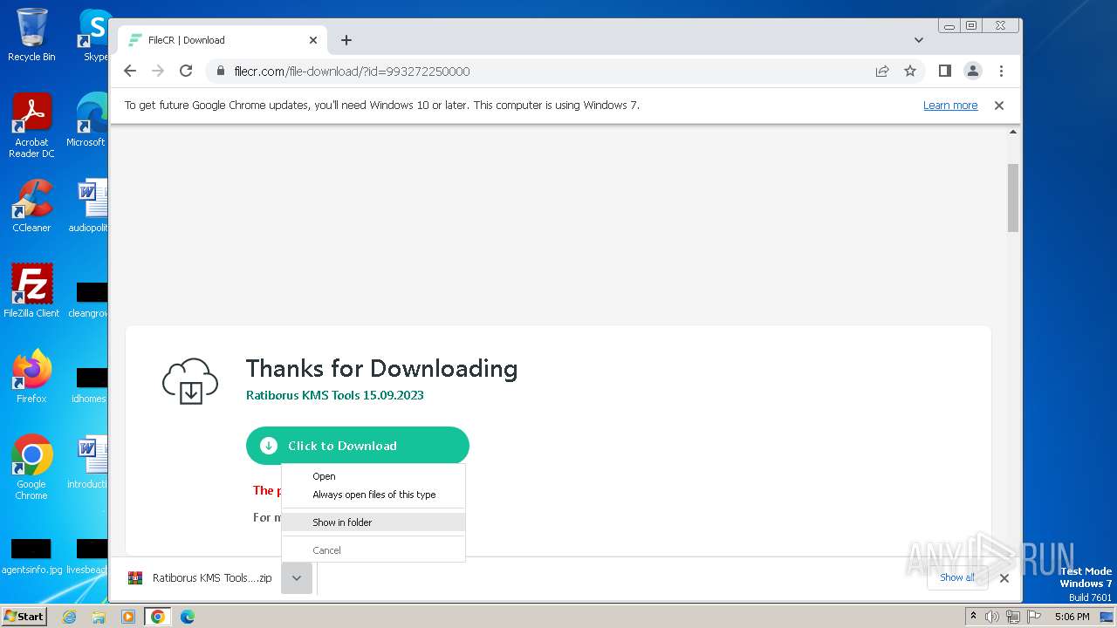
Task: Open agentsinfo.jpg desktop file
Action: [x=31, y=556]
